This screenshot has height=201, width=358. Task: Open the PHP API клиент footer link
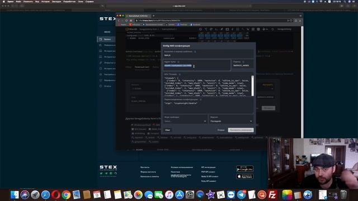point(208,172)
